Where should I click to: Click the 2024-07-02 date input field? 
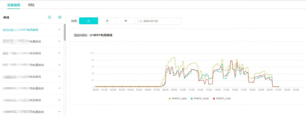point(159,21)
